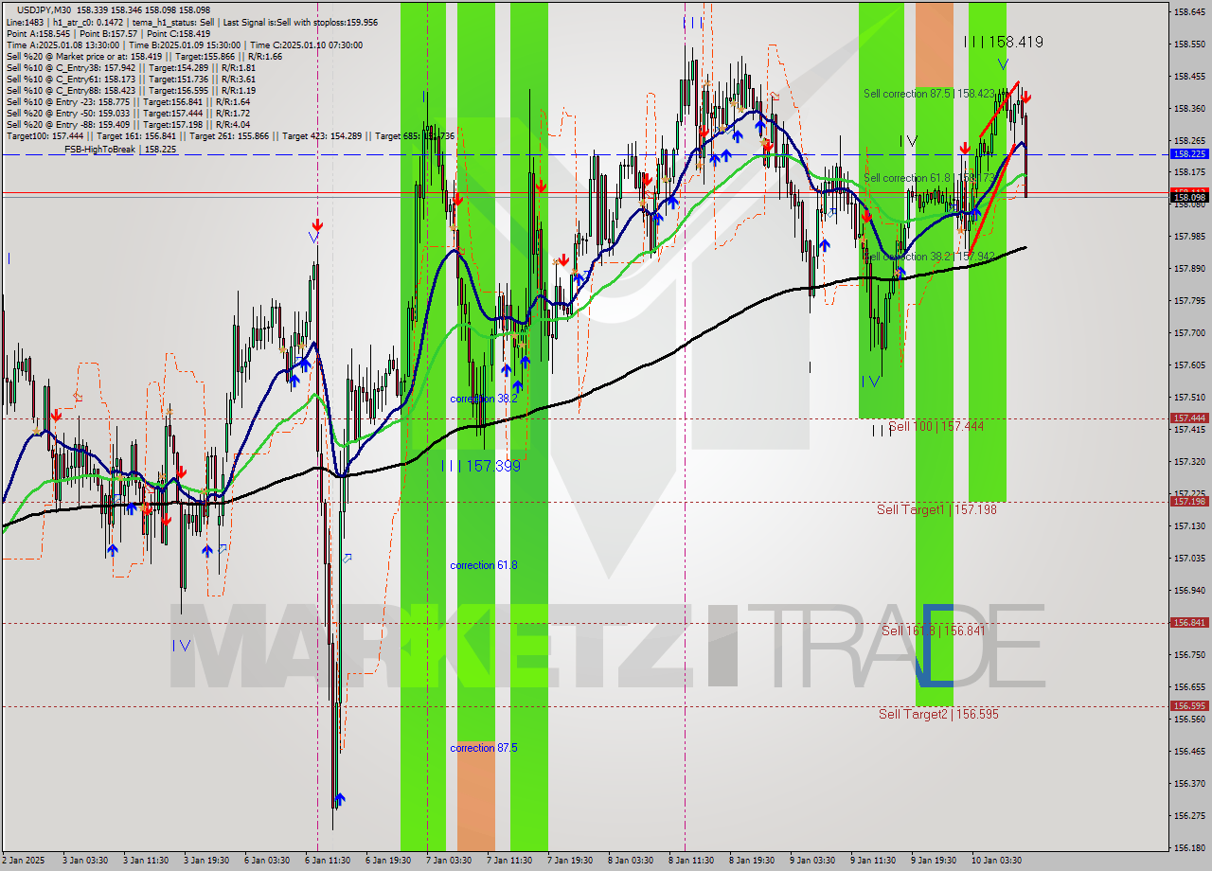
Task: Click the black 158.098 current price tag
Action: click(1189, 198)
